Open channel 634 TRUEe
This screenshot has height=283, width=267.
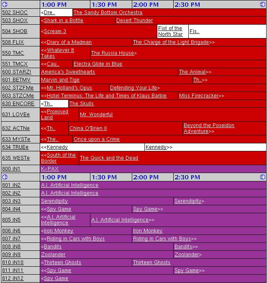(15, 147)
